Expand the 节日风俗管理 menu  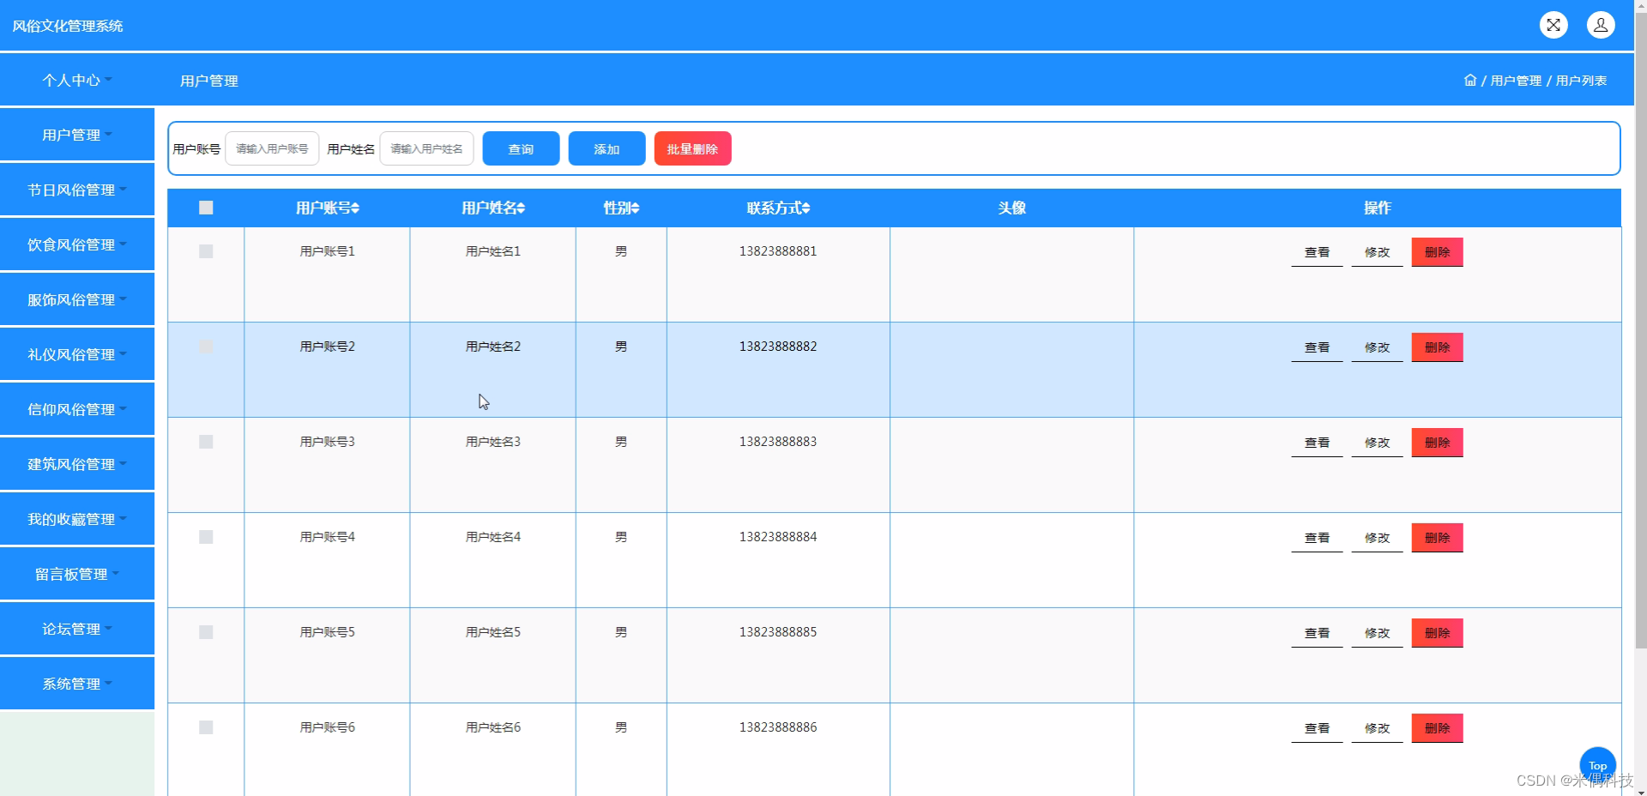[x=77, y=190]
